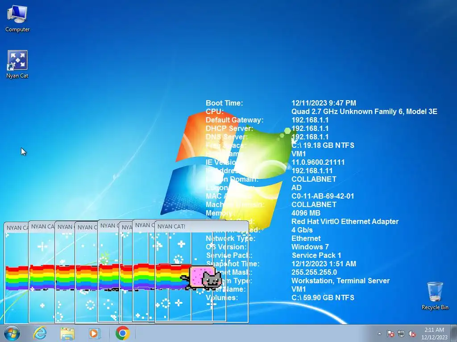Image resolution: width=457 pixels, height=342 pixels.
Task: Click the muted volume tray icon
Action: [x=412, y=334]
